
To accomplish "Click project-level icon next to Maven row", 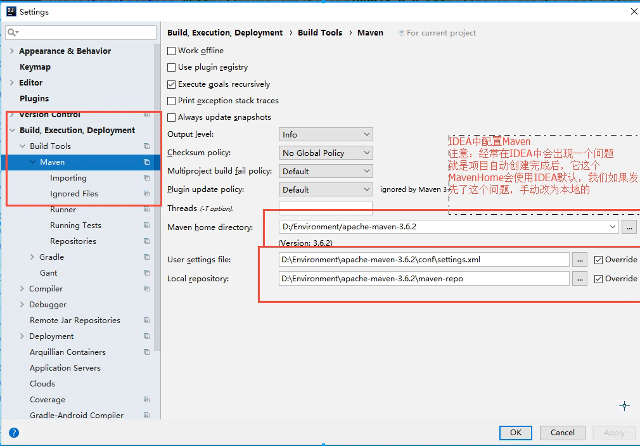I will click(x=146, y=162).
